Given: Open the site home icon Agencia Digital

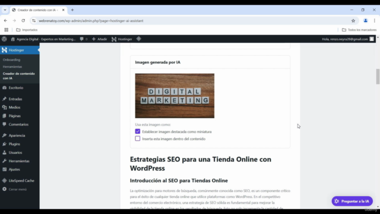Looking at the screenshot, I should tap(13, 39).
